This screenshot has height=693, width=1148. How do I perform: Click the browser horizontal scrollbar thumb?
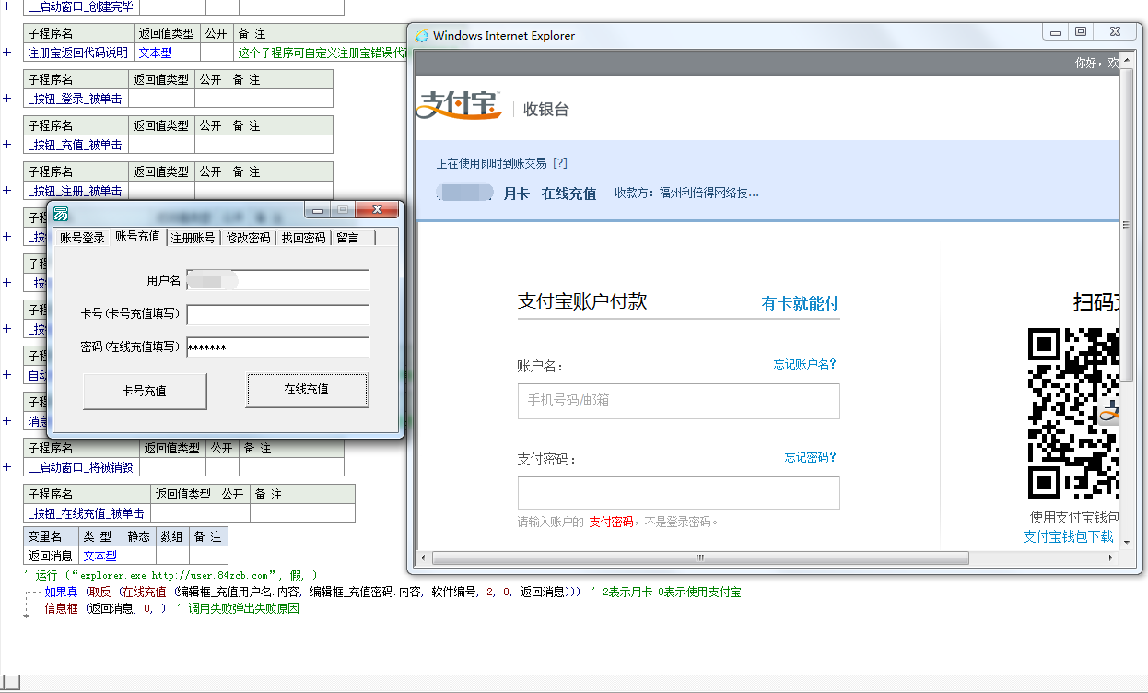coord(700,558)
